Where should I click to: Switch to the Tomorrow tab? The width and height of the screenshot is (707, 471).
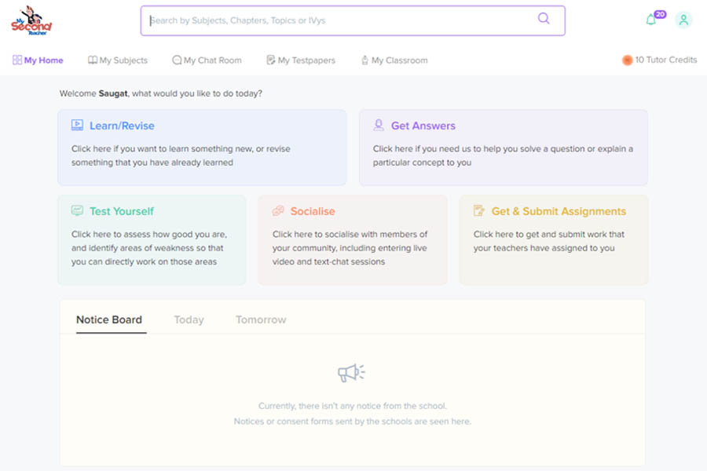click(x=260, y=319)
